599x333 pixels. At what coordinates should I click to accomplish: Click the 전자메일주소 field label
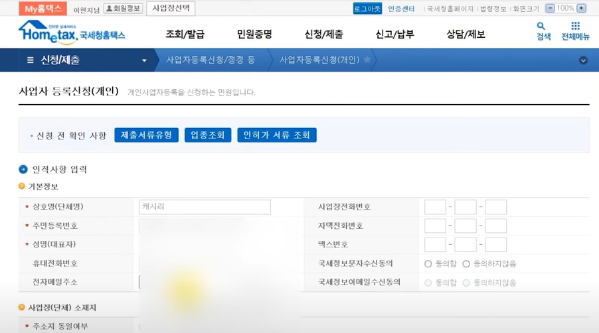(55, 282)
